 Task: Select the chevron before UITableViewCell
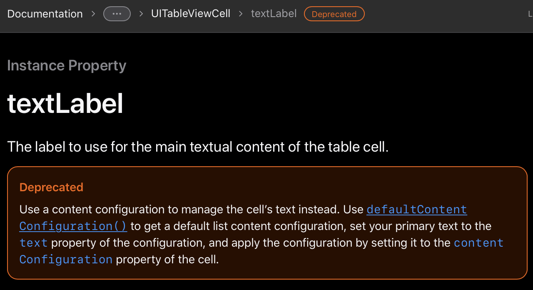click(x=140, y=13)
